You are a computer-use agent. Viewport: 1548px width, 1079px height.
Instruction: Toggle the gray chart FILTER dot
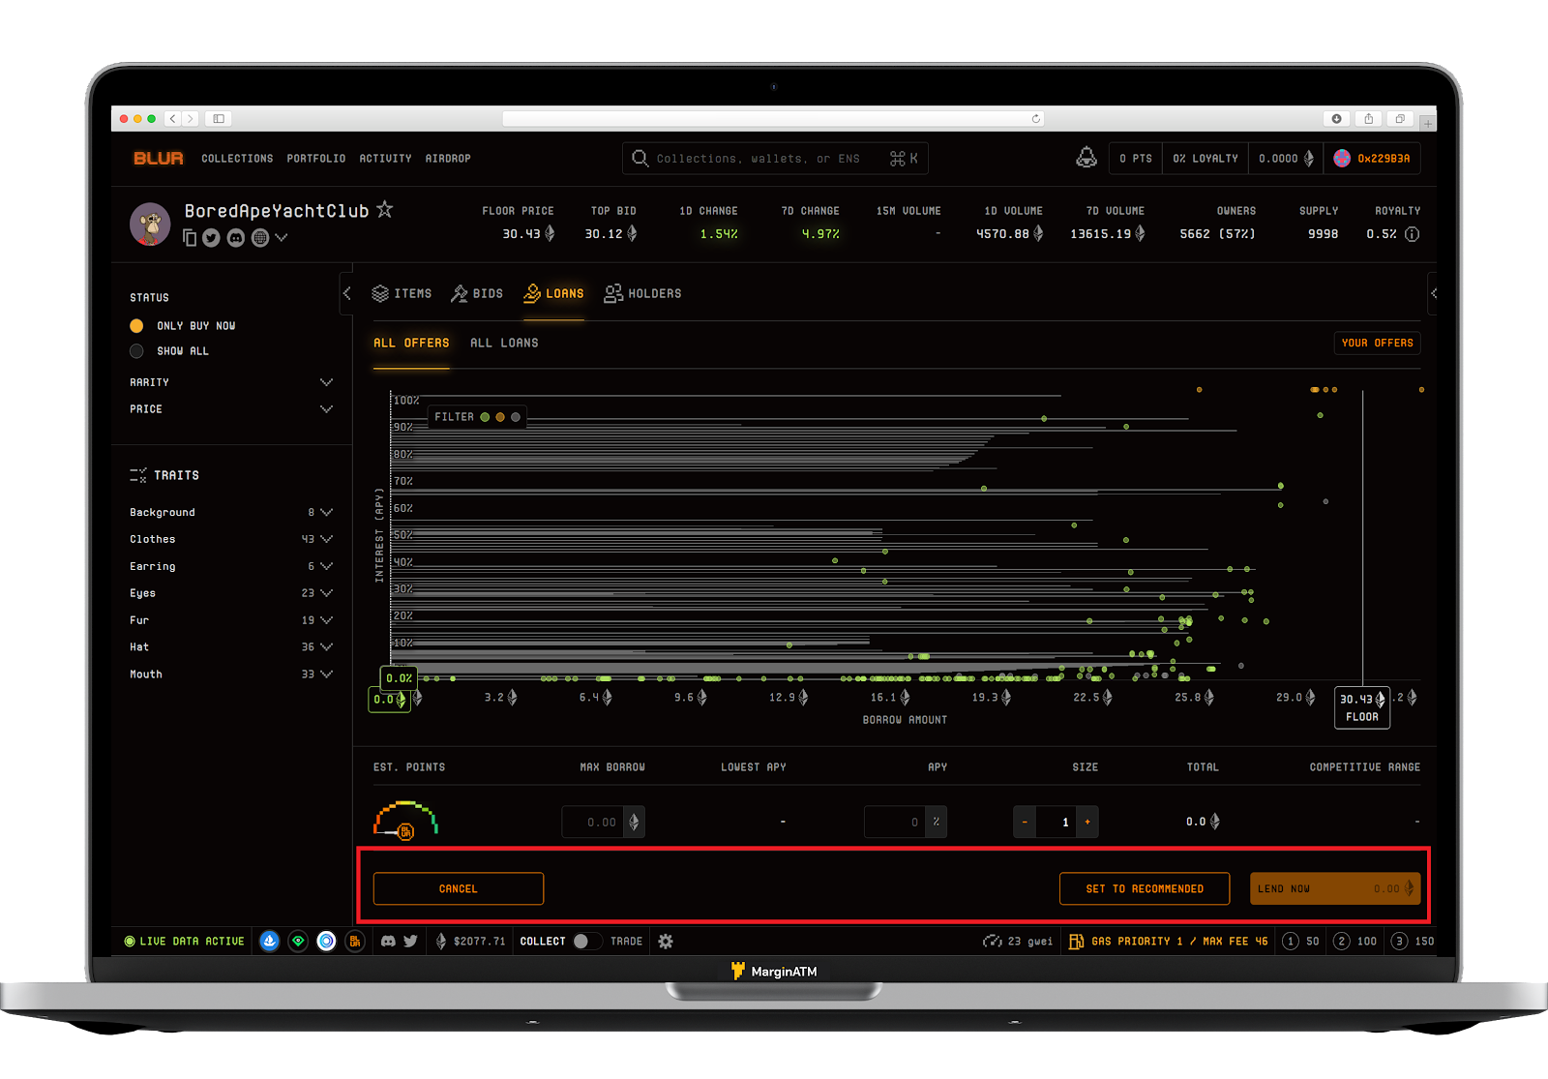pos(516,417)
